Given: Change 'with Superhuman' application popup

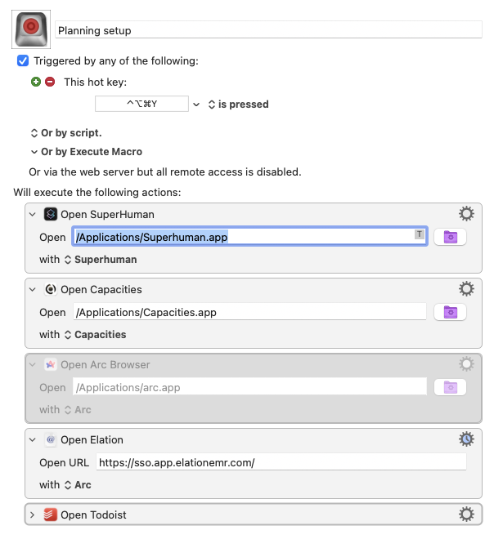Looking at the screenshot, I should (x=101, y=260).
